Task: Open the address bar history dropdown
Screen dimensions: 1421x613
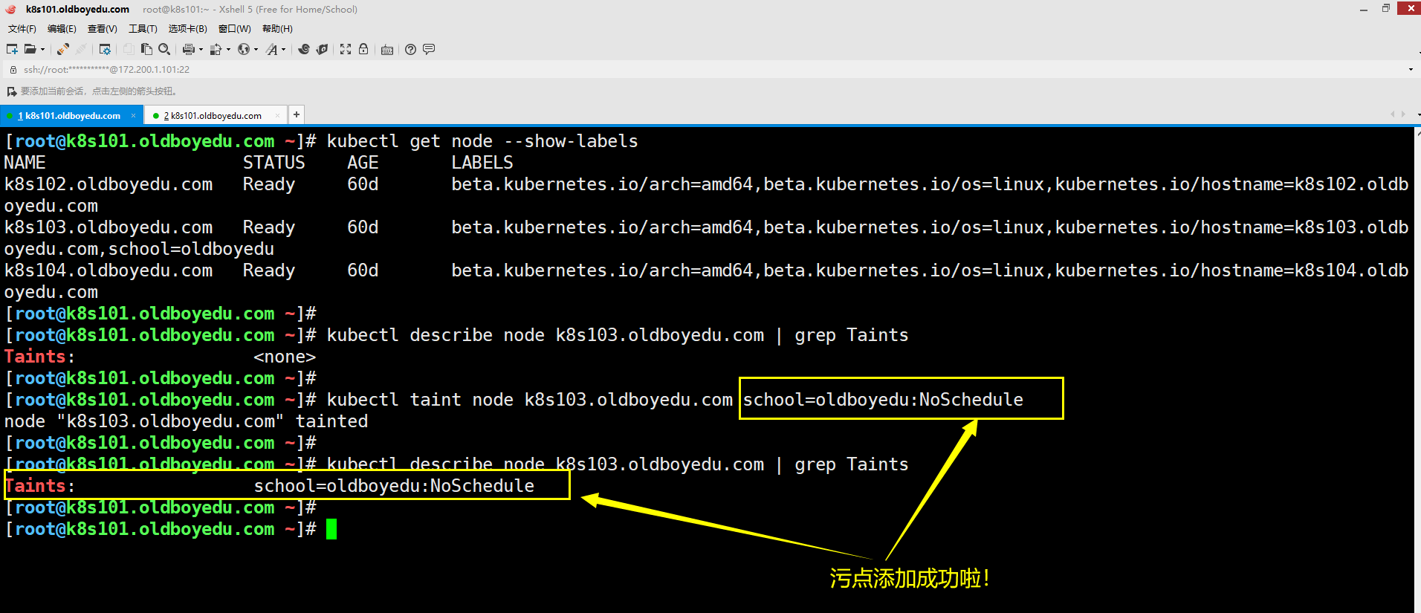Action: click(x=1411, y=70)
